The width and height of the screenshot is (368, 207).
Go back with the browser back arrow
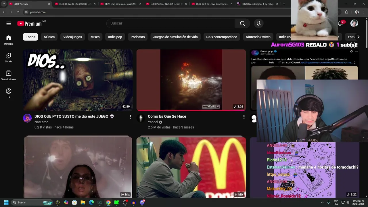pyautogui.click(x=4, y=12)
